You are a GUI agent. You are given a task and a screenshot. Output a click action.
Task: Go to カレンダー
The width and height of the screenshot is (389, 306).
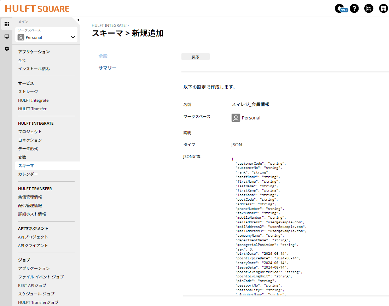tap(28, 174)
